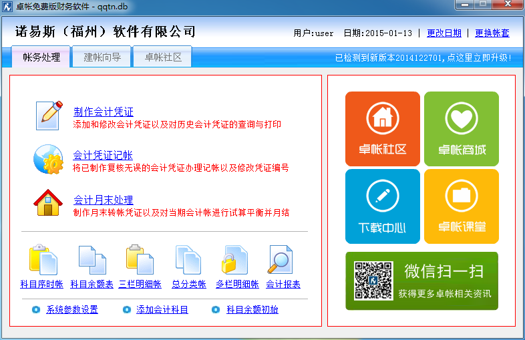Open 科目序时帐 clipboard icon

tap(42, 259)
